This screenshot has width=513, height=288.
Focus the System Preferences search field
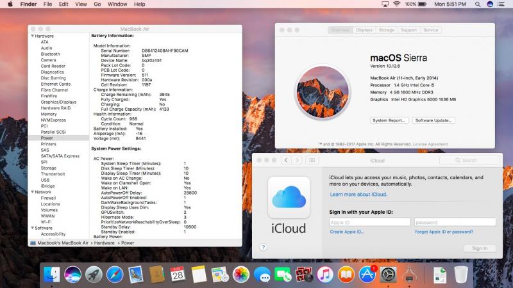[x=469, y=161]
